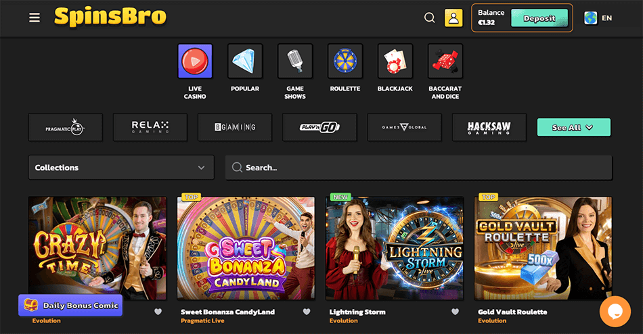Open the Blackjack cards category
Image resolution: width=643 pixels, height=334 pixels.
coord(395,62)
